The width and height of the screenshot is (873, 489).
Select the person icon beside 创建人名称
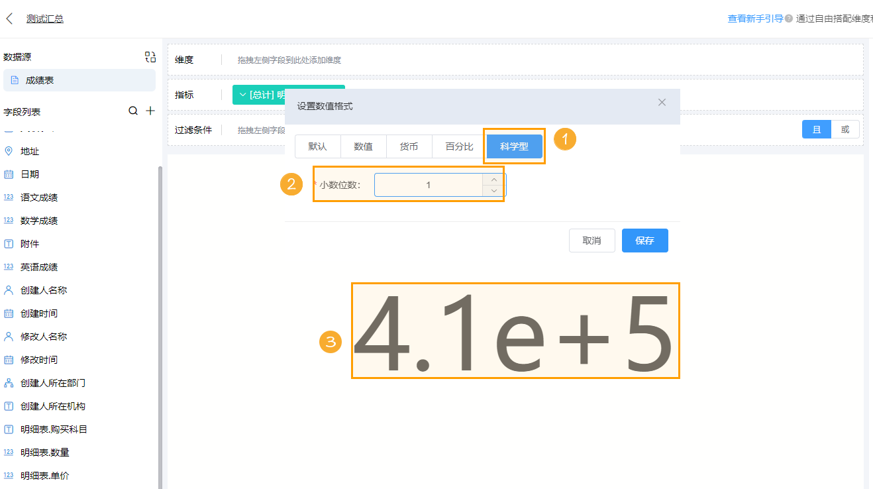tap(8, 290)
